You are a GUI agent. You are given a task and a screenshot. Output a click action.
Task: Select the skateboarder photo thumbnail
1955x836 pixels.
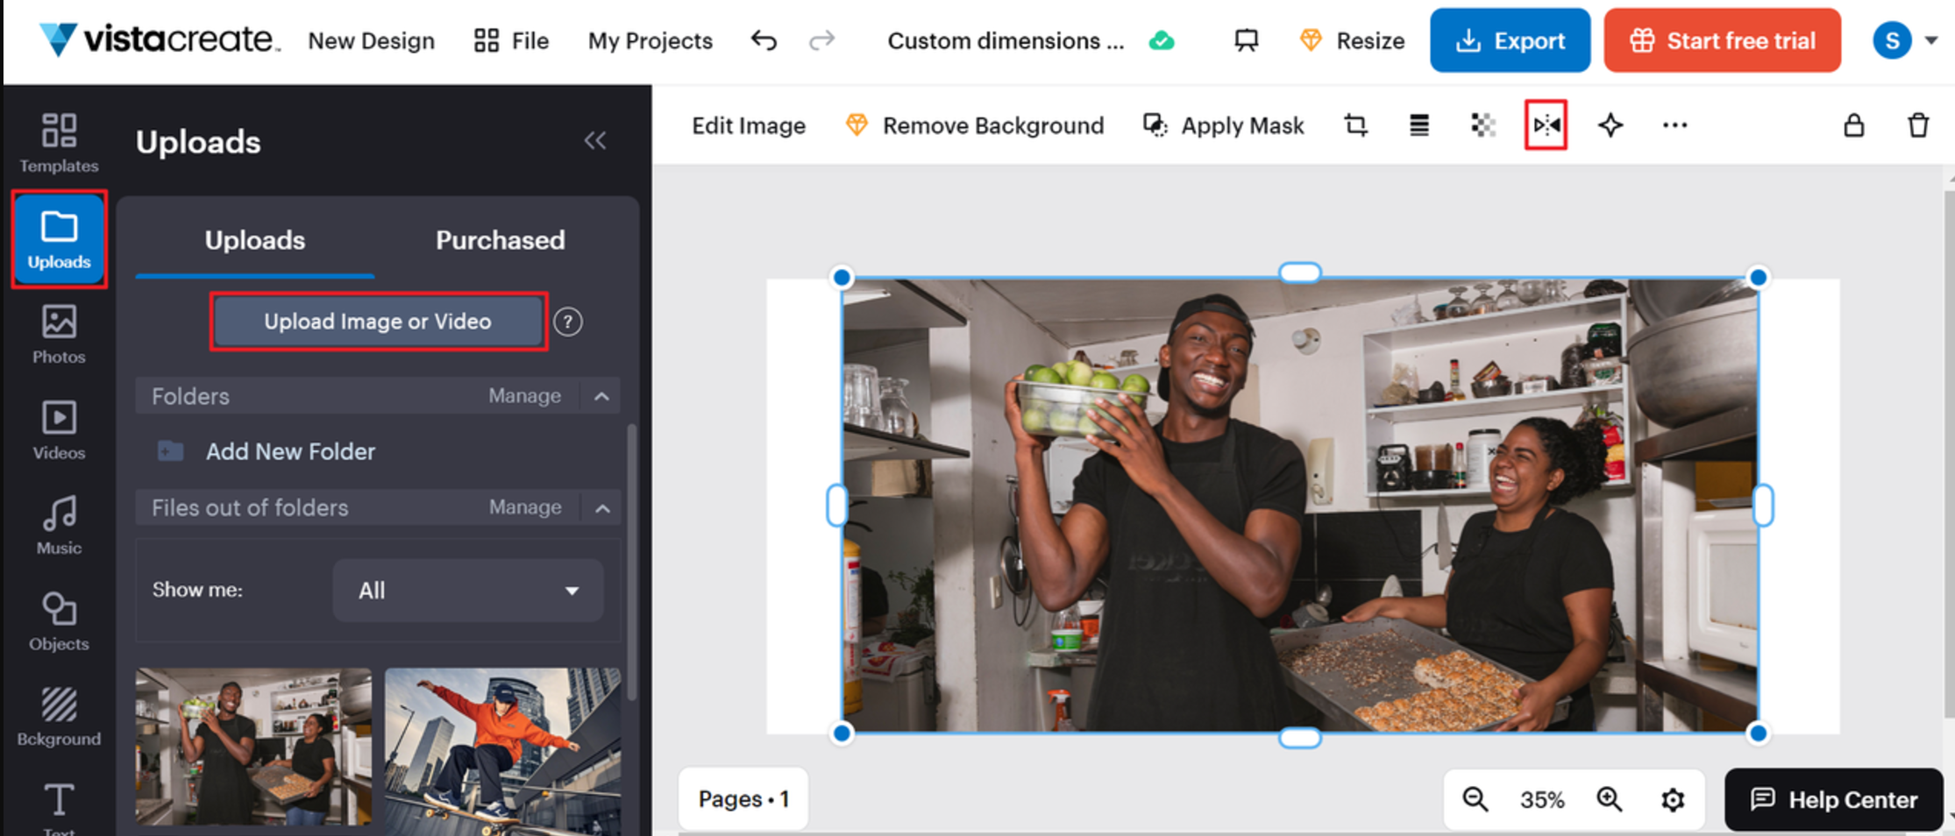[502, 750]
